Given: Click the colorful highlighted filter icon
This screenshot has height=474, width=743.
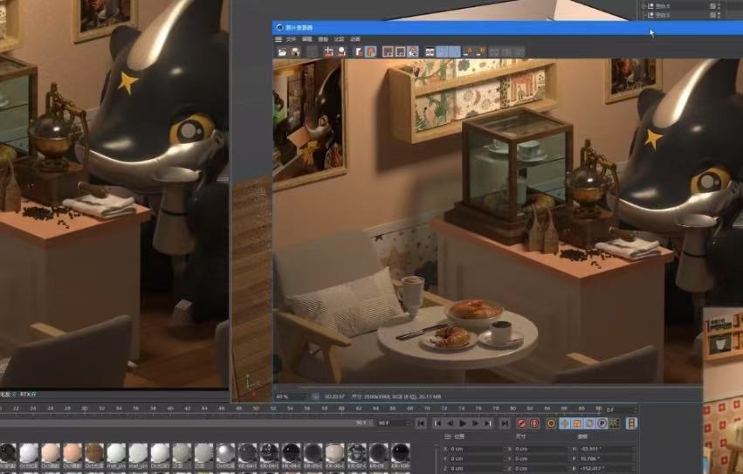Looking at the screenshot, I should pos(413,52).
